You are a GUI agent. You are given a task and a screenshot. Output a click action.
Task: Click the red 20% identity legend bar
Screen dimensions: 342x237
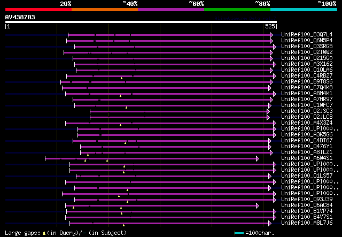[38, 10]
